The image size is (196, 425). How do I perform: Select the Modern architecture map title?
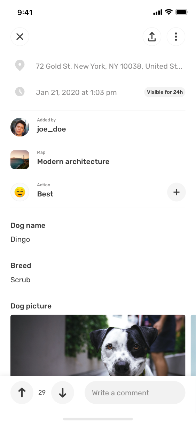tap(73, 162)
